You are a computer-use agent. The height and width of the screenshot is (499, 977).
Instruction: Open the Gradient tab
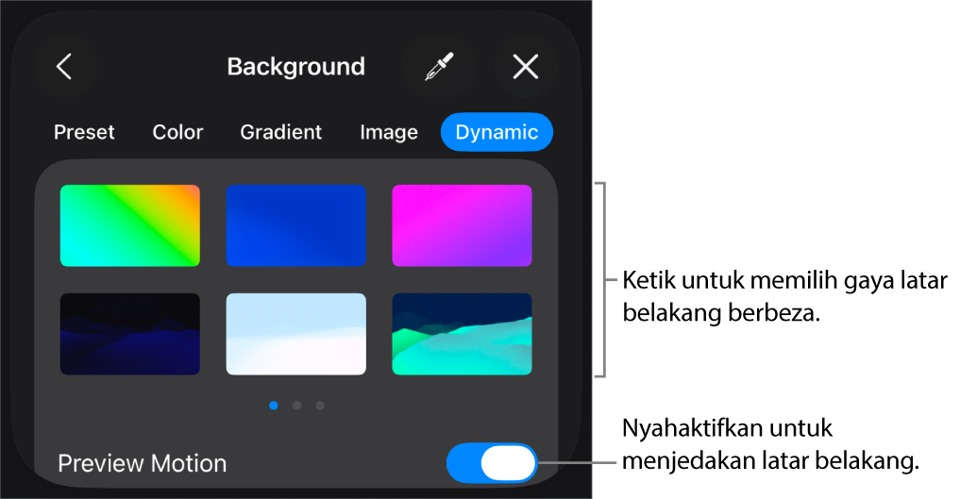pos(281,132)
